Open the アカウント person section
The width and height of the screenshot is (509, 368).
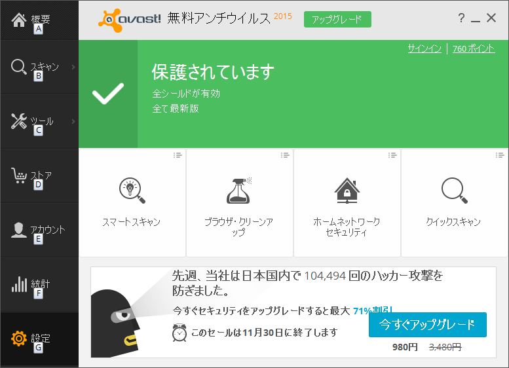(39, 230)
